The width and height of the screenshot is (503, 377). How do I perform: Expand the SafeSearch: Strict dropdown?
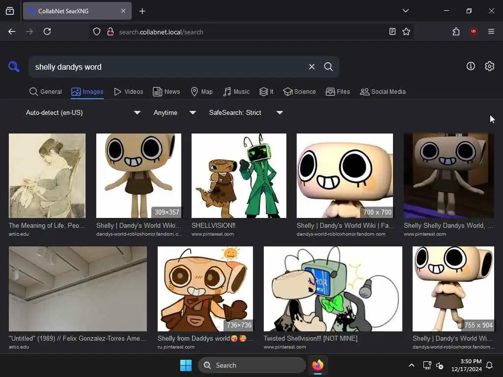(246, 112)
